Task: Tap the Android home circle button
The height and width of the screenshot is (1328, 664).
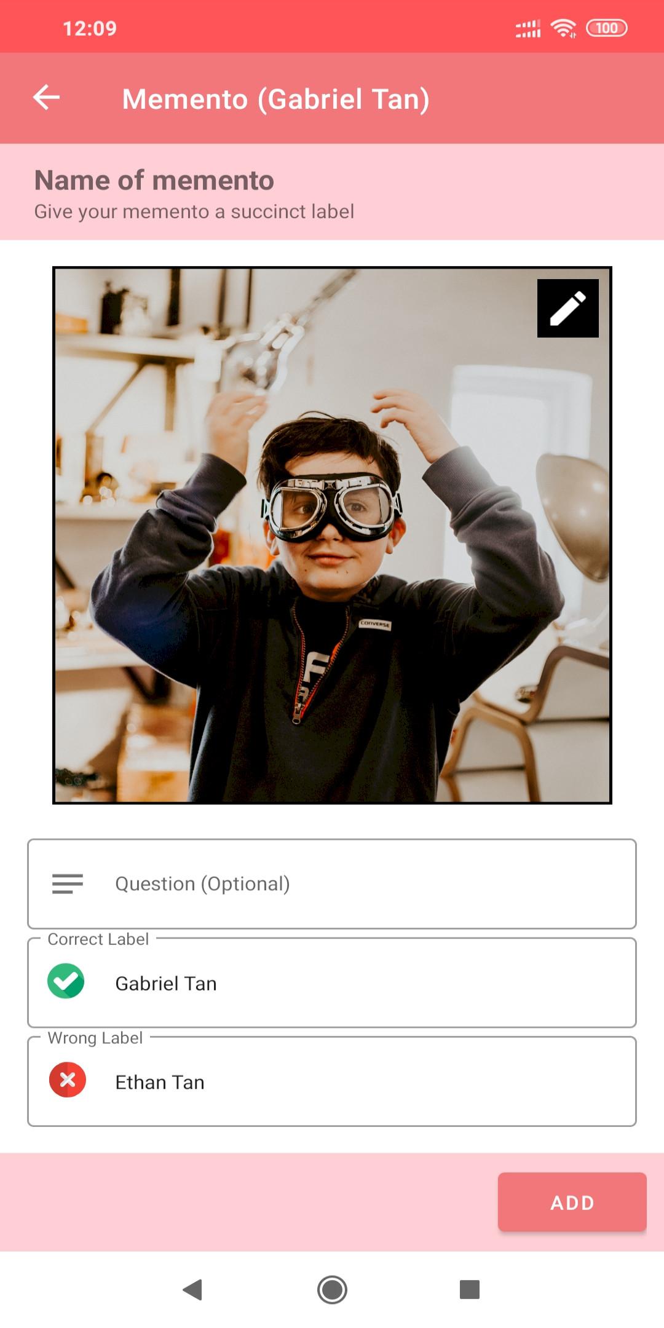Action: point(332,1289)
